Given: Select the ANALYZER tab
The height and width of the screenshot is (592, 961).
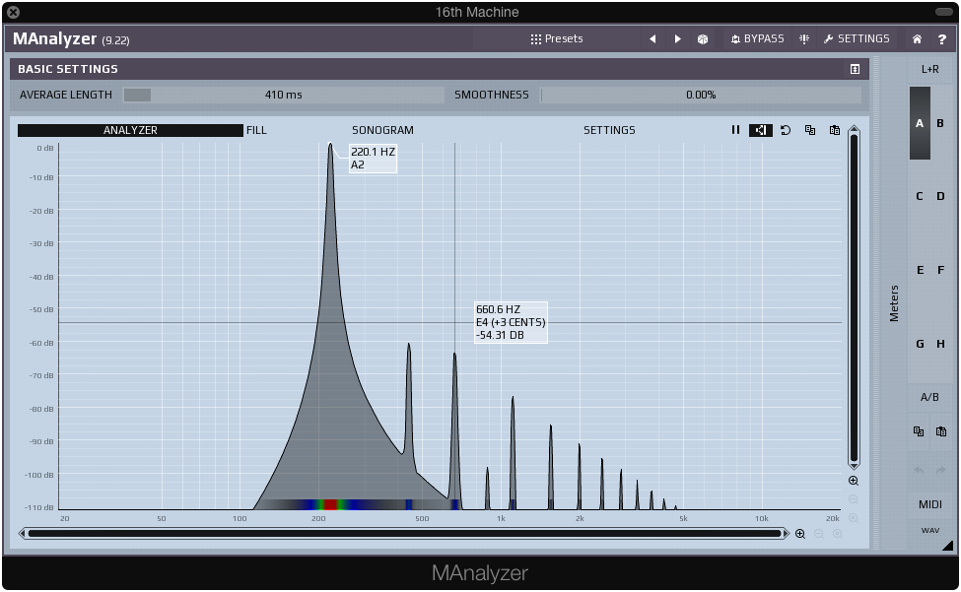Looking at the screenshot, I should click(130, 130).
